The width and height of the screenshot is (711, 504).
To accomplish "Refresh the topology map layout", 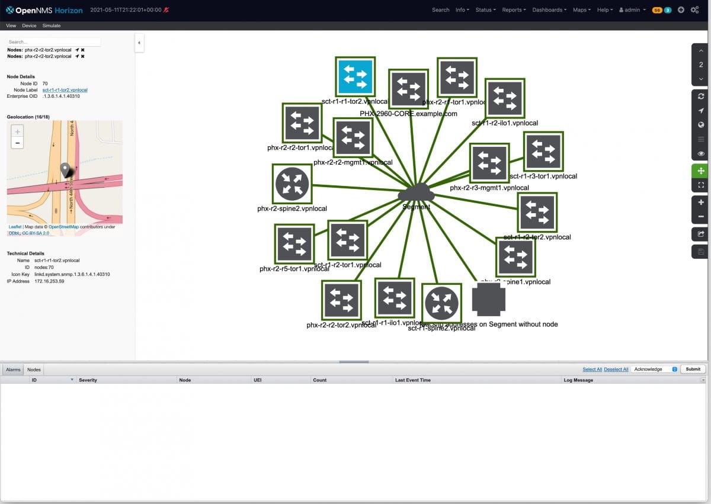I will pos(700,96).
